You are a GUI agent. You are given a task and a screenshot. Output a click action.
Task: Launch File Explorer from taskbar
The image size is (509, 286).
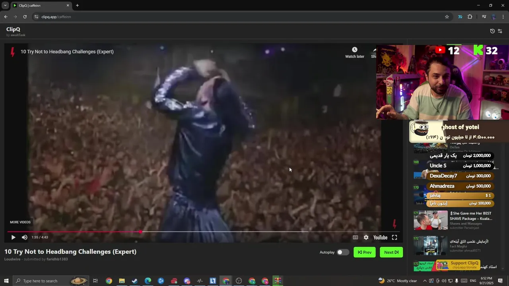pos(122,281)
